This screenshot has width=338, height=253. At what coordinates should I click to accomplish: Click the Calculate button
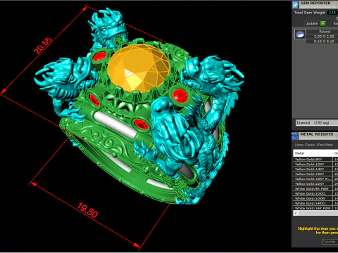tap(330, 242)
